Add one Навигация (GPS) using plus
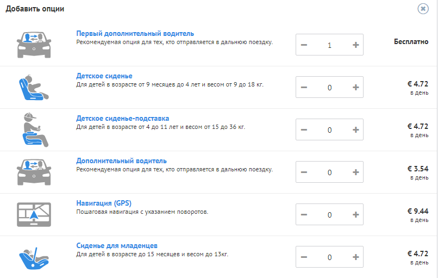 (355, 214)
